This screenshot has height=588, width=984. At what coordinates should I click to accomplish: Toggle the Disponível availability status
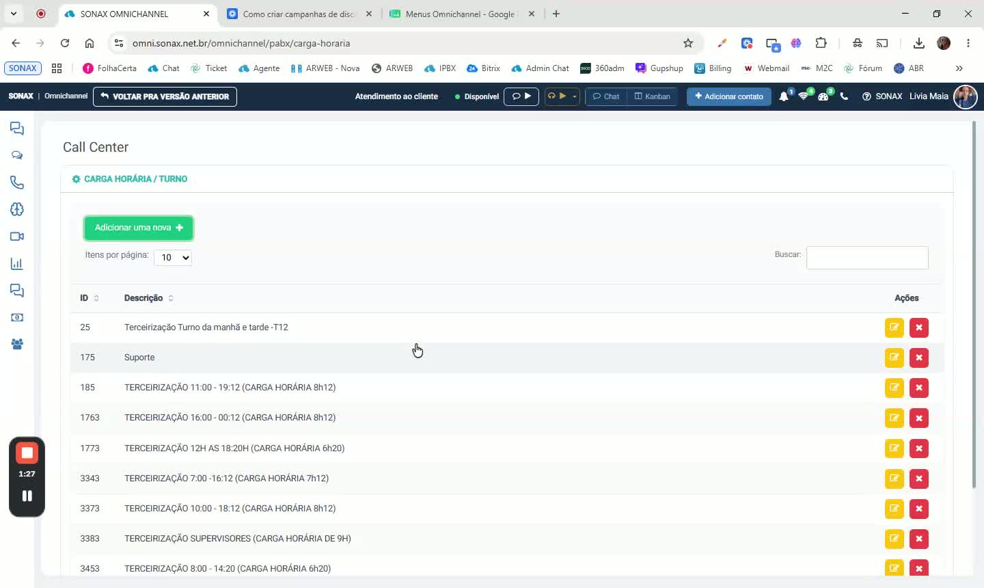(x=477, y=96)
